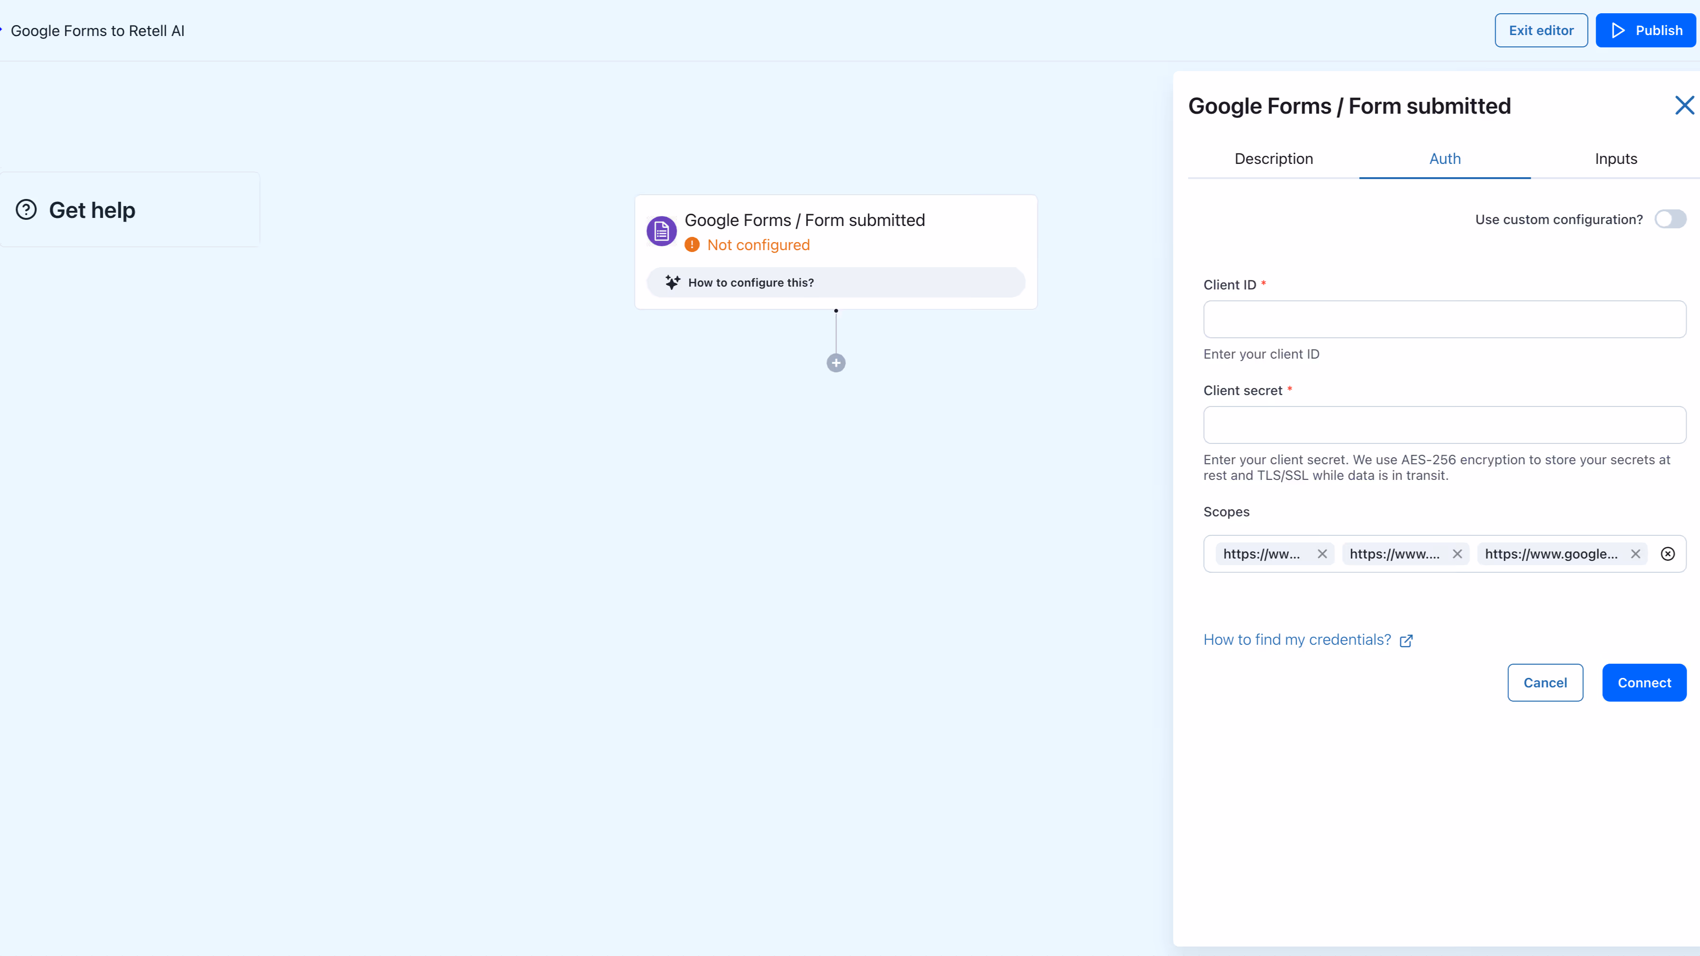
Task: Click the Connect button
Action: (x=1644, y=682)
